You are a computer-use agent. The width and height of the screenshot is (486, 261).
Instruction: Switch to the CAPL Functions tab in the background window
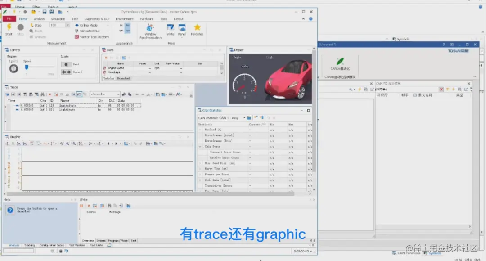406,253
